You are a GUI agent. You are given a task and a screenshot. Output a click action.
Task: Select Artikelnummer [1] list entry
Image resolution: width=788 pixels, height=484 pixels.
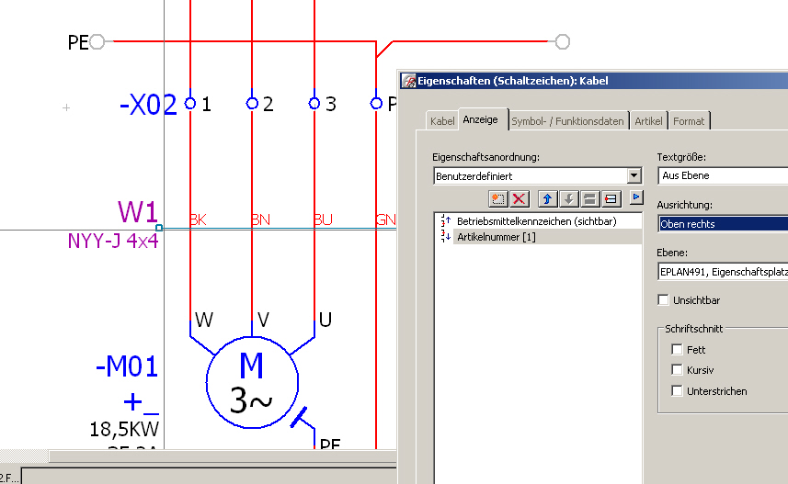coord(497,237)
